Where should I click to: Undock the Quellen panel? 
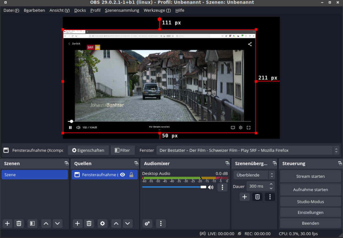click(x=136, y=163)
